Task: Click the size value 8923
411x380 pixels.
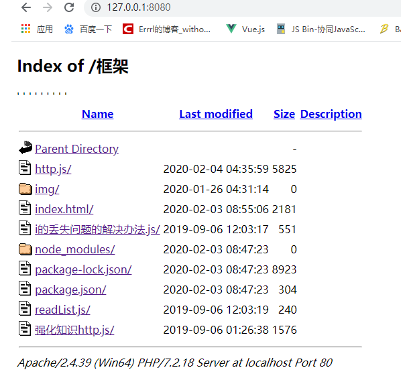Action: coord(284,269)
